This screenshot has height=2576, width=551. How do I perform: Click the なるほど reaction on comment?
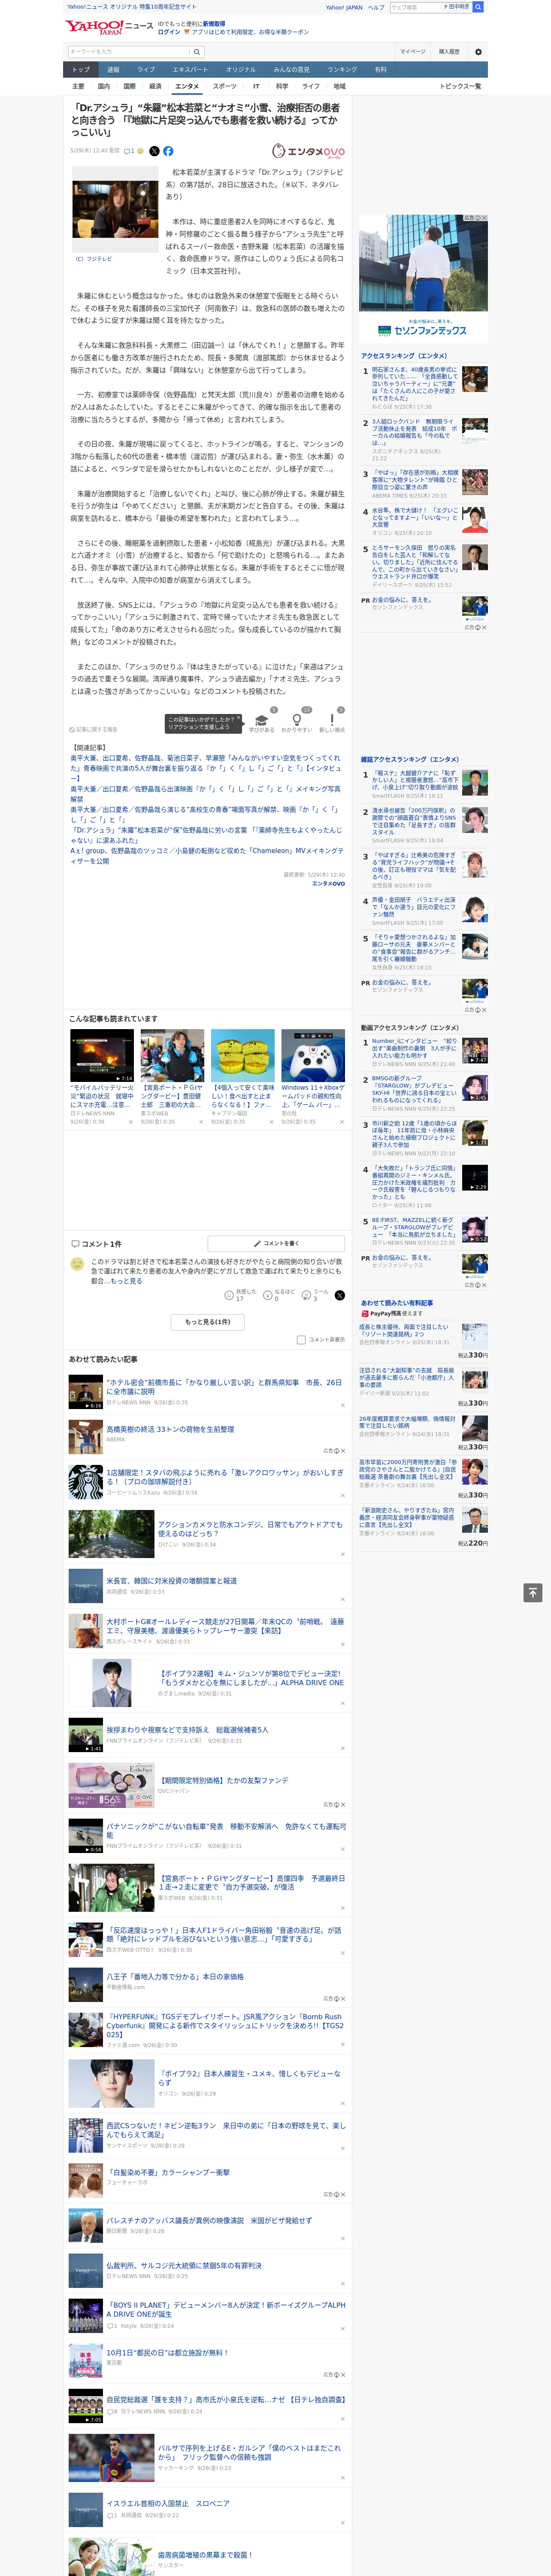(x=279, y=1295)
